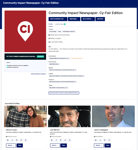
Task: Click Joe Warner's Facebook icon
Action: tap(70, 140)
